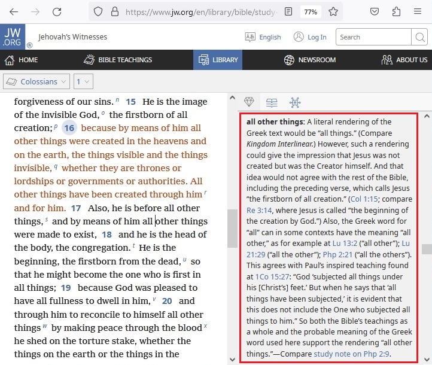Open the Re 3:14 reference link
The height and width of the screenshot is (365, 432).
click(259, 211)
